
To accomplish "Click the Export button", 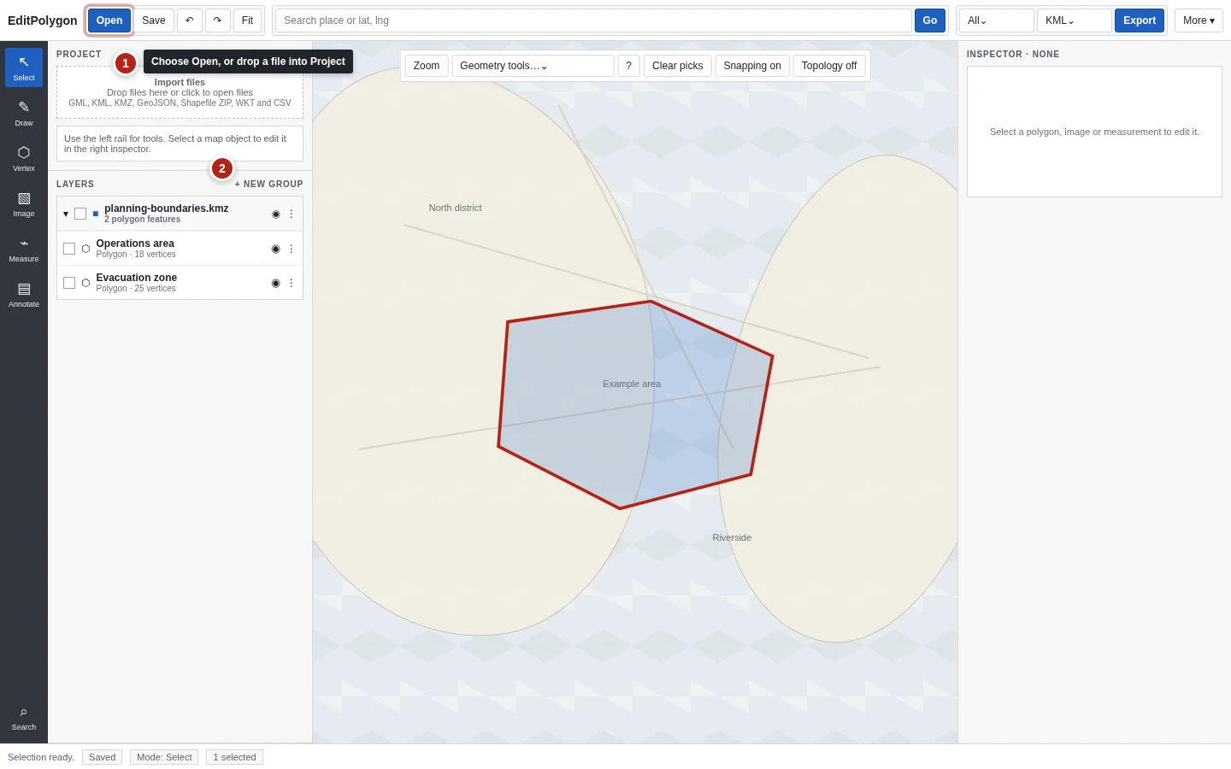I will pyautogui.click(x=1140, y=21).
